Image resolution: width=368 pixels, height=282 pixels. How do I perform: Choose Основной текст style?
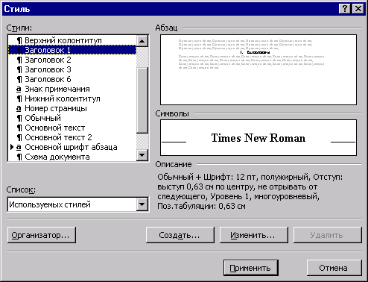click(72, 128)
